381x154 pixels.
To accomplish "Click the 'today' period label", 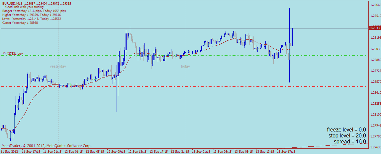I will pos(185,66).
